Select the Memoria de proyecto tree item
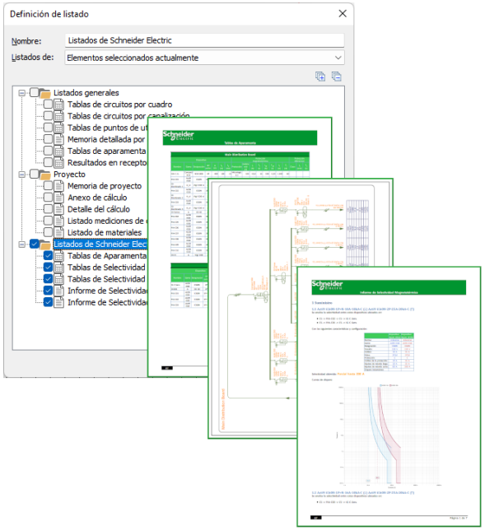485x531 pixels. click(105, 186)
